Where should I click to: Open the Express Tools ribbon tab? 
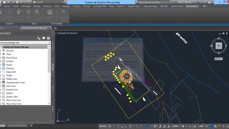click(x=134, y=6)
